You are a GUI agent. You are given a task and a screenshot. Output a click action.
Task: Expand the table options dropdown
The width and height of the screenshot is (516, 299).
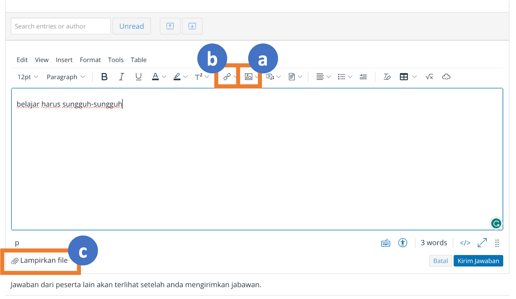[x=415, y=77]
